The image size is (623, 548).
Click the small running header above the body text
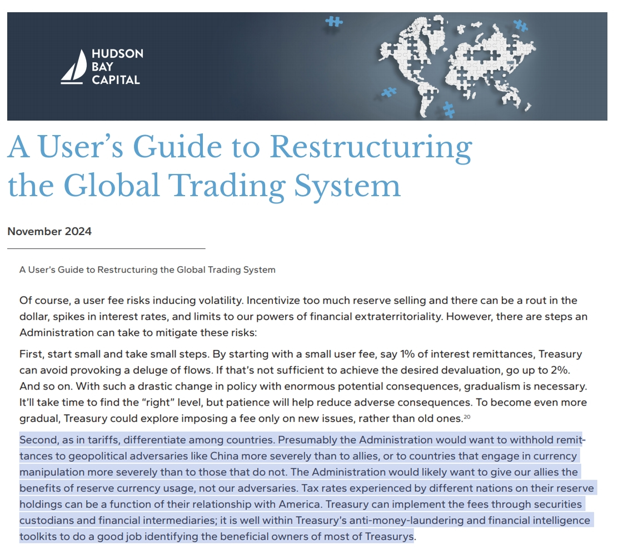(147, 270)
